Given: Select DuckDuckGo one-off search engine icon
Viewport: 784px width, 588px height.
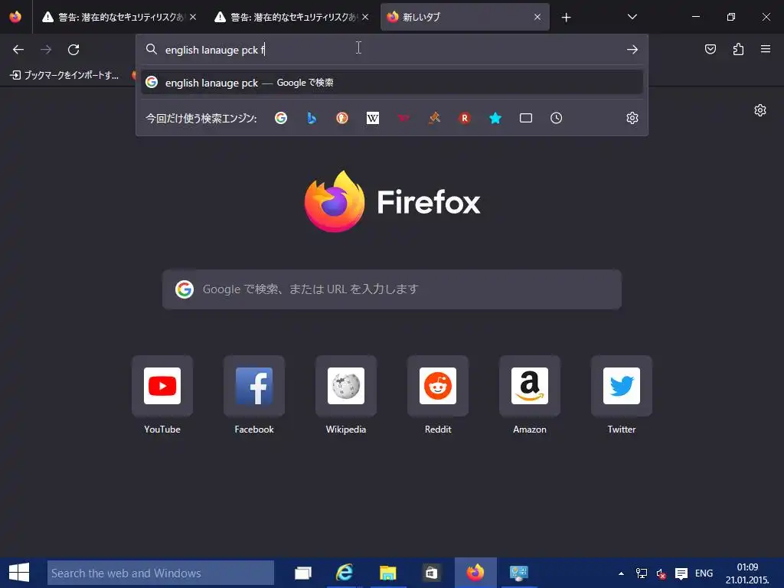Looking at the screenshot, I should click(342, 118).
